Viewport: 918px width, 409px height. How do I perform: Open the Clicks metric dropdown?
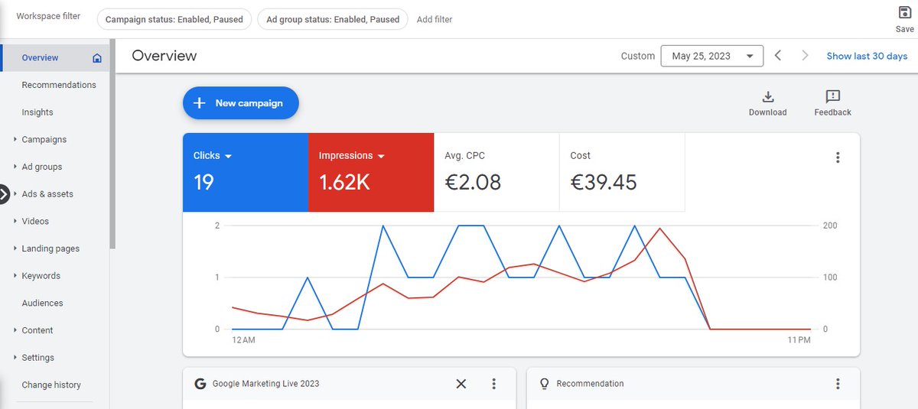[228, 156]
